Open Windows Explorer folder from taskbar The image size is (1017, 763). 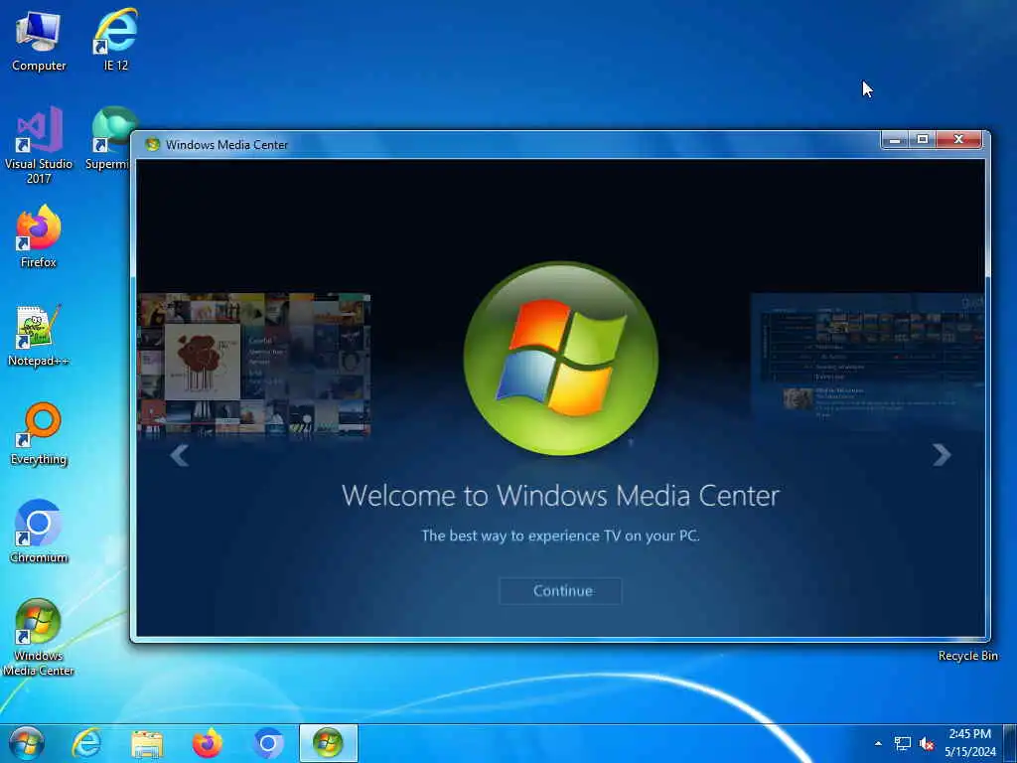pos(147,744)
